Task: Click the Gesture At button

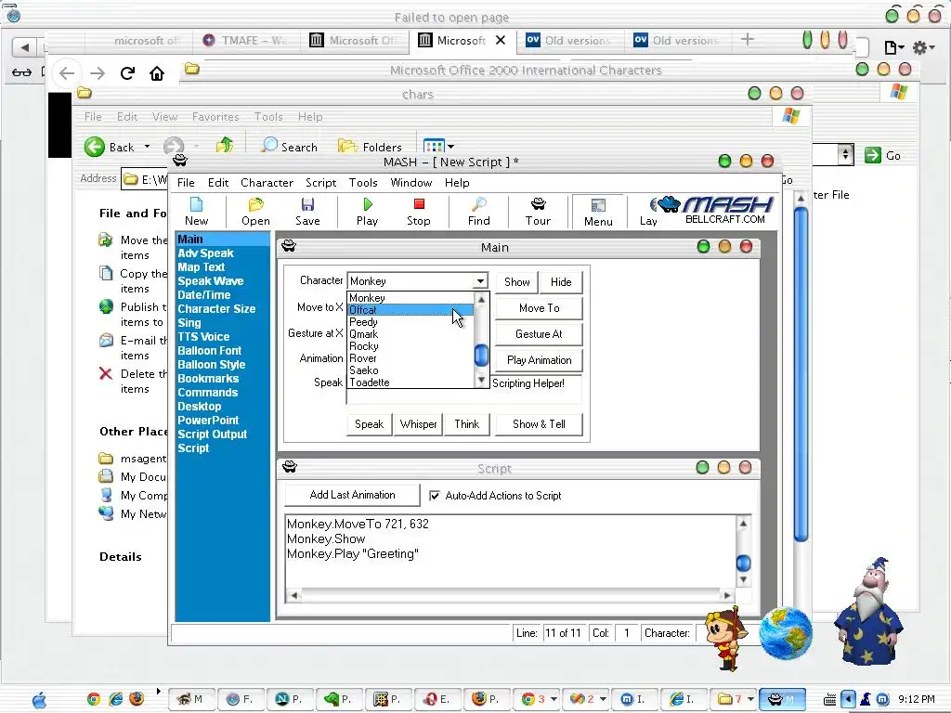Action: click(540, 334)
